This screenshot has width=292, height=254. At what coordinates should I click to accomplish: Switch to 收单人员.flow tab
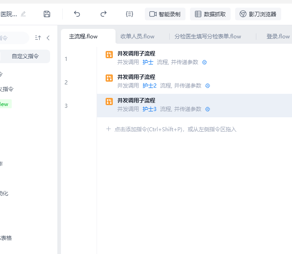pos(137,37)
